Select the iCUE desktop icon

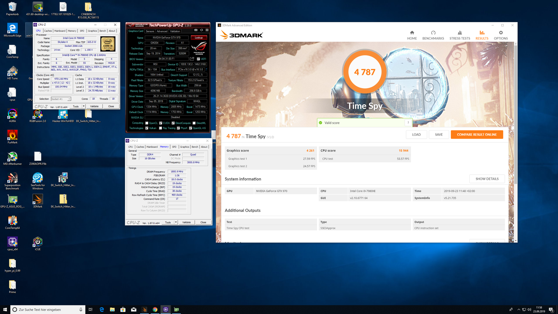point(38,244)
